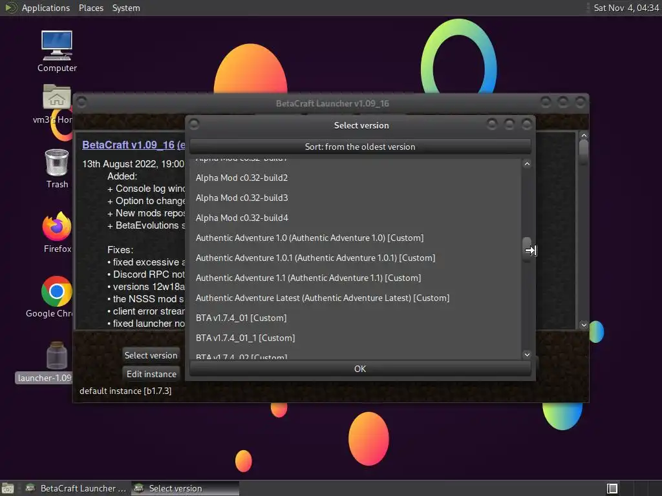The width and height of the screenshot is (662, 496).
Task: Close the Select version dialog
Action: coord(526,124)
